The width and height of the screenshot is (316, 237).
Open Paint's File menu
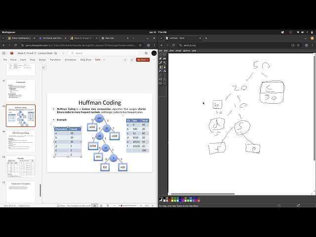160,51
